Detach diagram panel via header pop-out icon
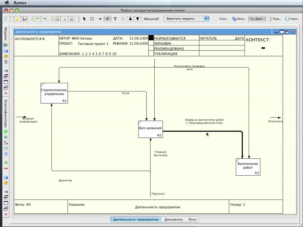 coord(288,32)
